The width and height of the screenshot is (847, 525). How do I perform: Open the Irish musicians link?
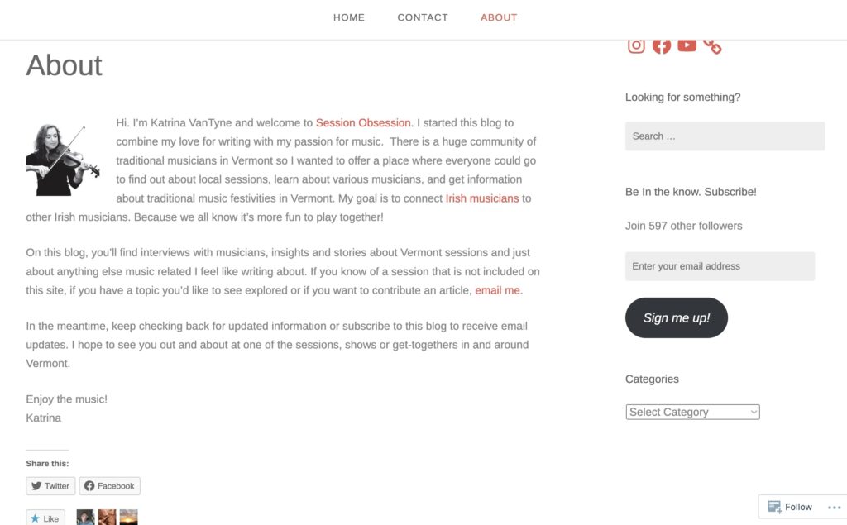coord(482,198)
